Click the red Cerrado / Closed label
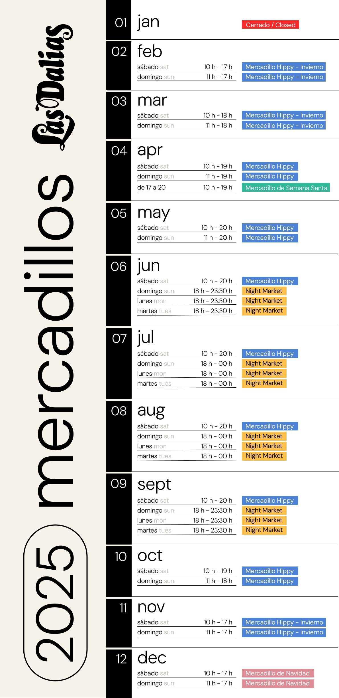 270,25
